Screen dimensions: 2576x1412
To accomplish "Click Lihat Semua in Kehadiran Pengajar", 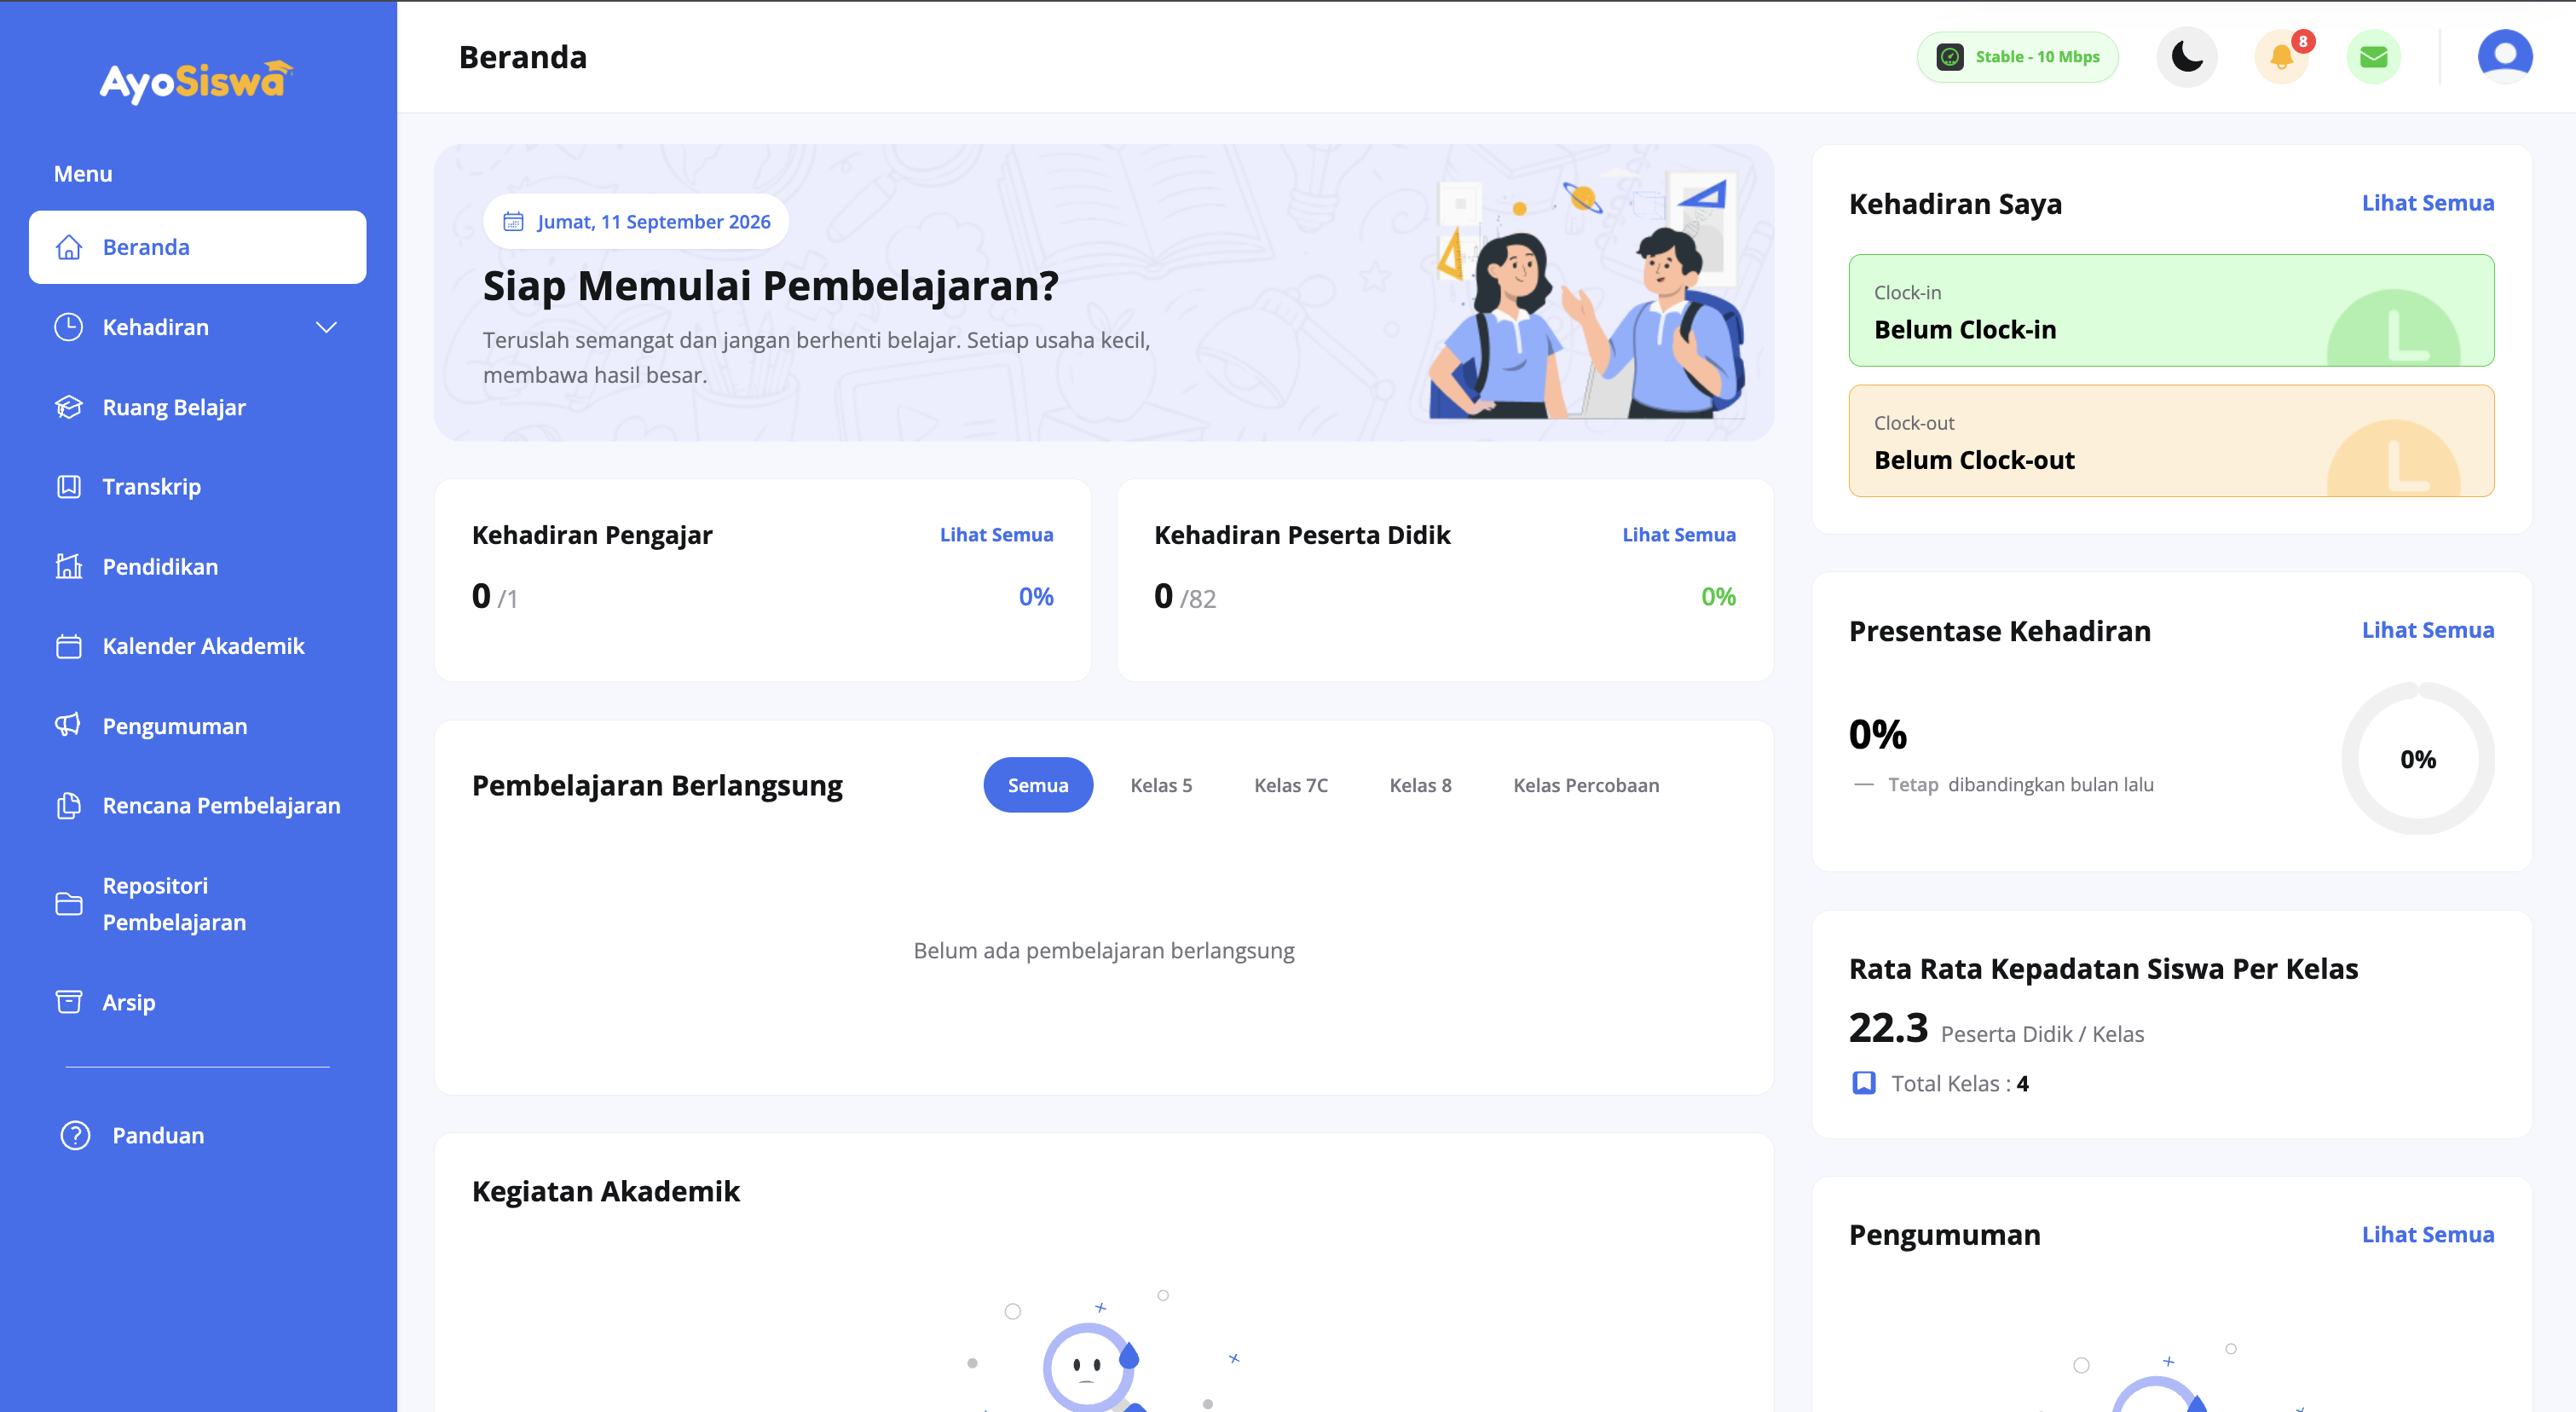I will [x=996, y=535].
